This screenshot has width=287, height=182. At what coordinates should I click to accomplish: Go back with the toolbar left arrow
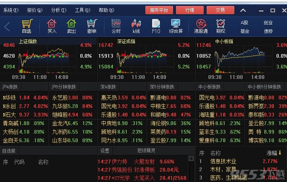point(7,27)
